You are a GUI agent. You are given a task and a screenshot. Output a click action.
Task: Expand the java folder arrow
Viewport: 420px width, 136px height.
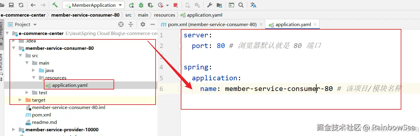(33, 70)
